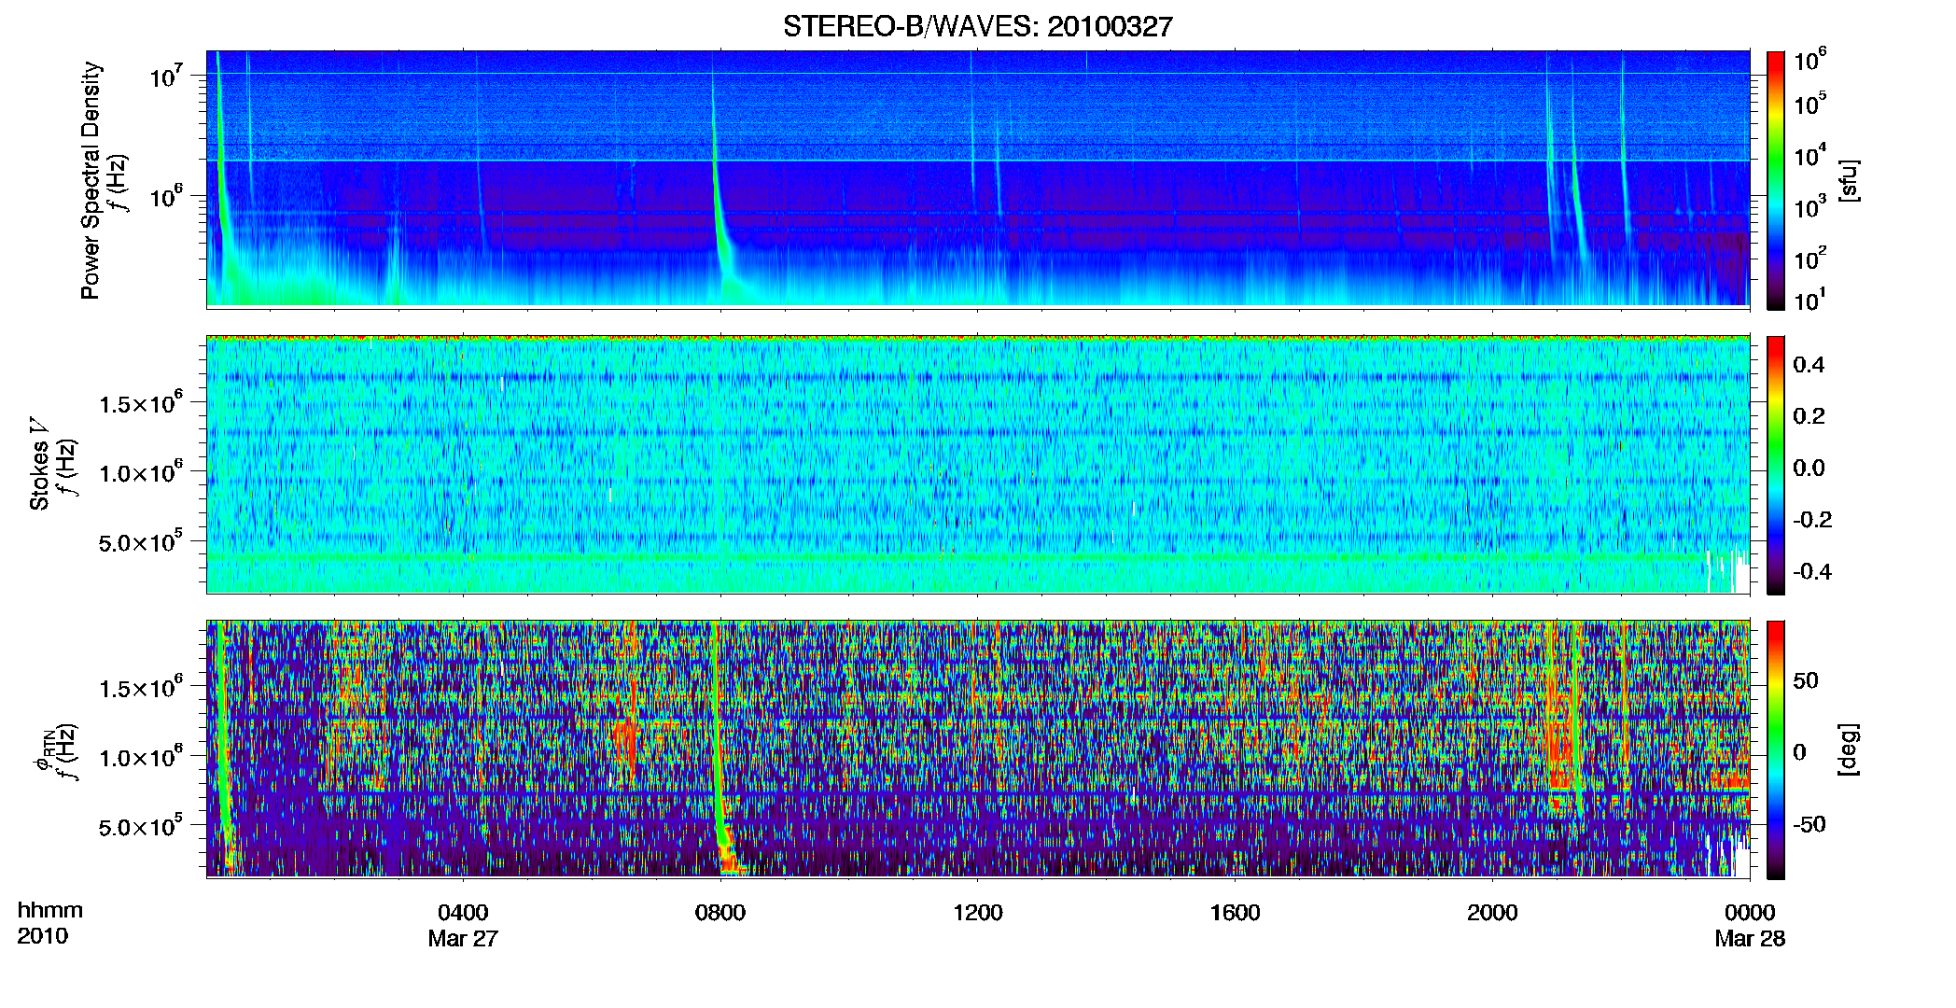Click the 0000 Mar 28 axis label
Viewport: 1956px width, 1008px height.
click(1750, 925)
